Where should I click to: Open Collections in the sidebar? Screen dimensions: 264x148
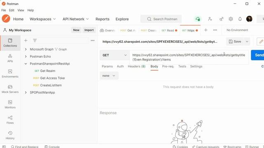coord(10,43)
